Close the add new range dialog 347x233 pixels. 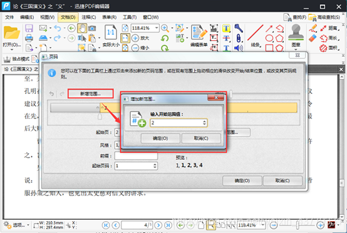[215, 98]
